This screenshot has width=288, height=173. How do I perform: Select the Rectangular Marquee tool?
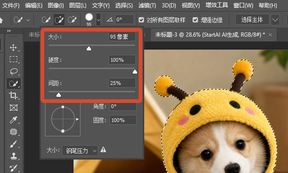click(x=13, y=59)
